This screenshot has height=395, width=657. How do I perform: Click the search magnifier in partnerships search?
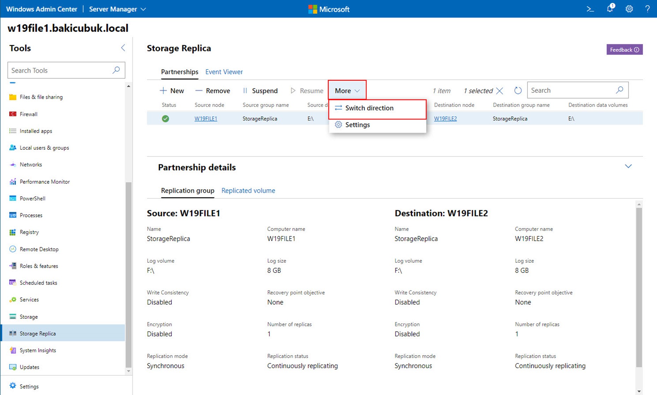pyautogui.click(x=620, y=90)
